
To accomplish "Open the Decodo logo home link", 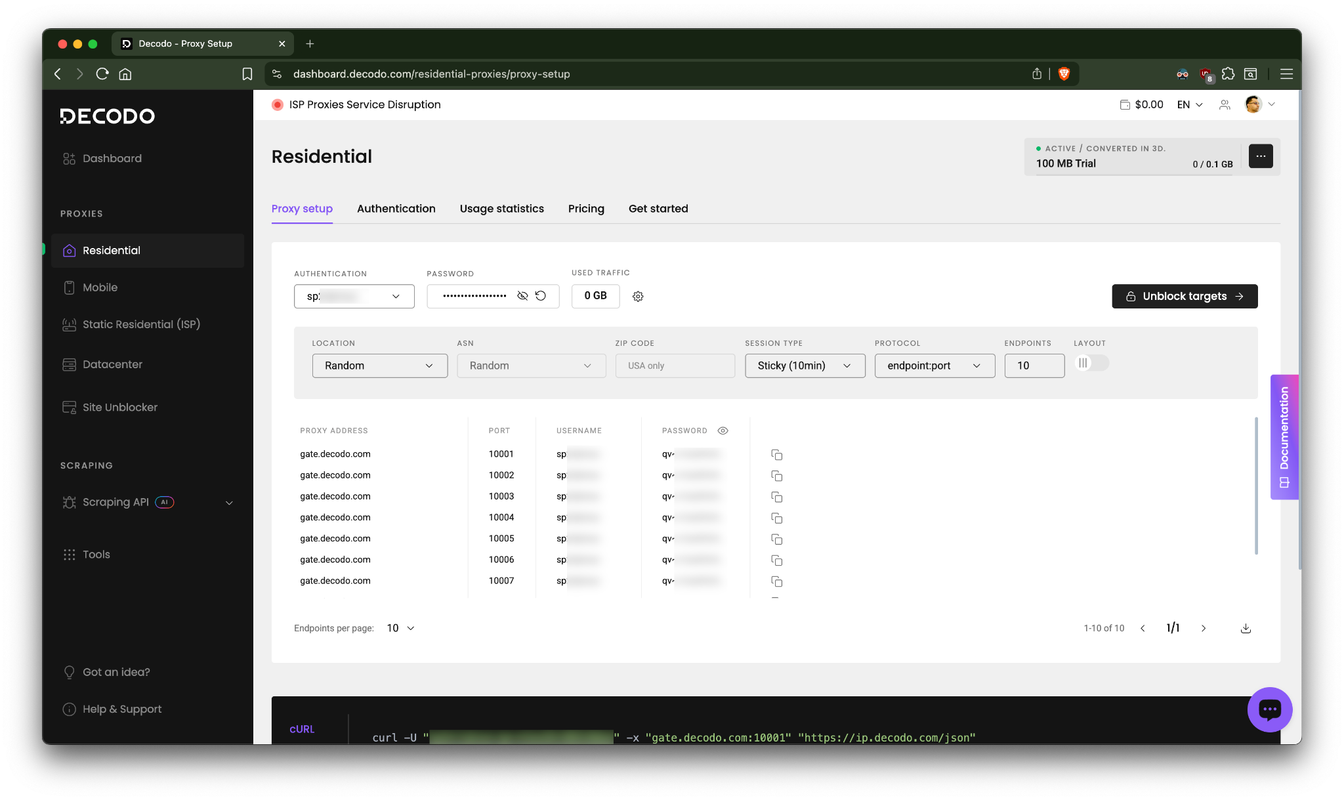I will [108, 116].
